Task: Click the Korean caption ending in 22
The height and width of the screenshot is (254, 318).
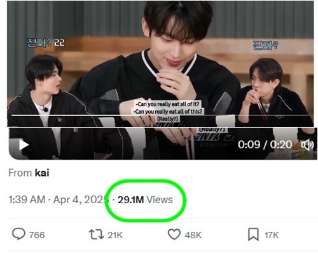Action: (x=46, y=43)
